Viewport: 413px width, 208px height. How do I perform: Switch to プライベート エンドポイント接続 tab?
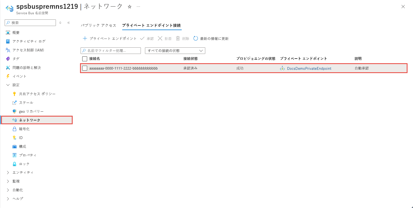tap(152, 25)
